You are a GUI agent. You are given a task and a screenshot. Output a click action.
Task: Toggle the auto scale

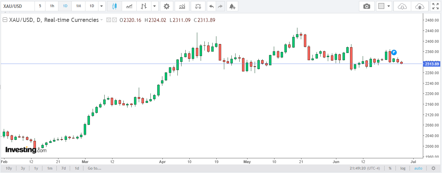pyautogui.click(x=418, y=168)
